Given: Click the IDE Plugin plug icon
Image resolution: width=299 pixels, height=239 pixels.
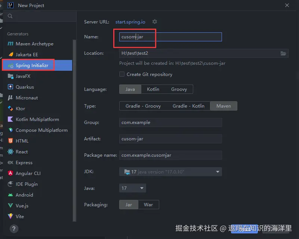Looking at the screenshot, I should [10, 184].
